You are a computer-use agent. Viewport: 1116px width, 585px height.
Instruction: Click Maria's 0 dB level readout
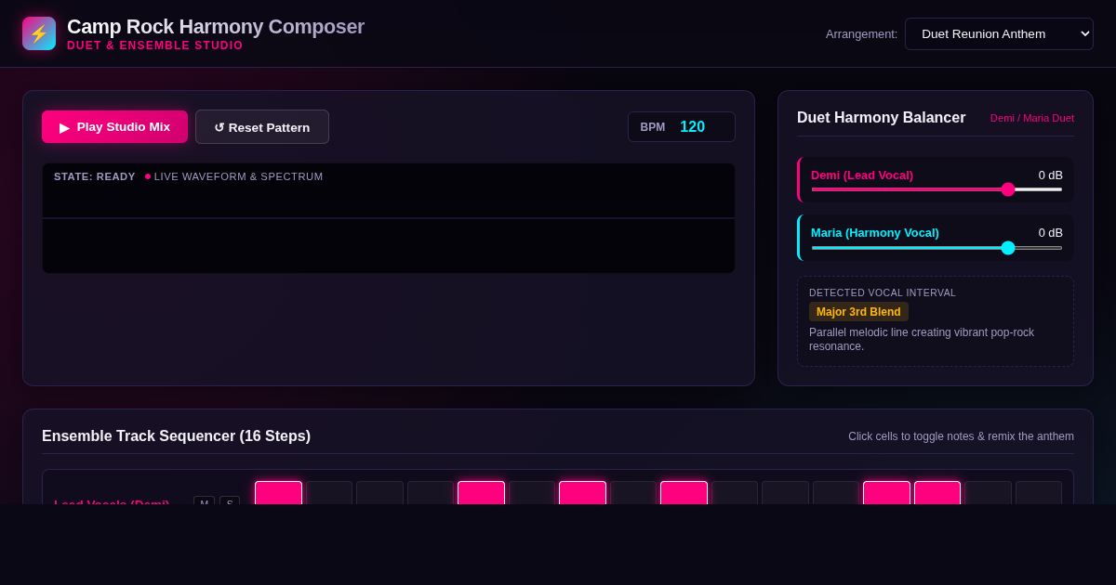pos(1051,233)
